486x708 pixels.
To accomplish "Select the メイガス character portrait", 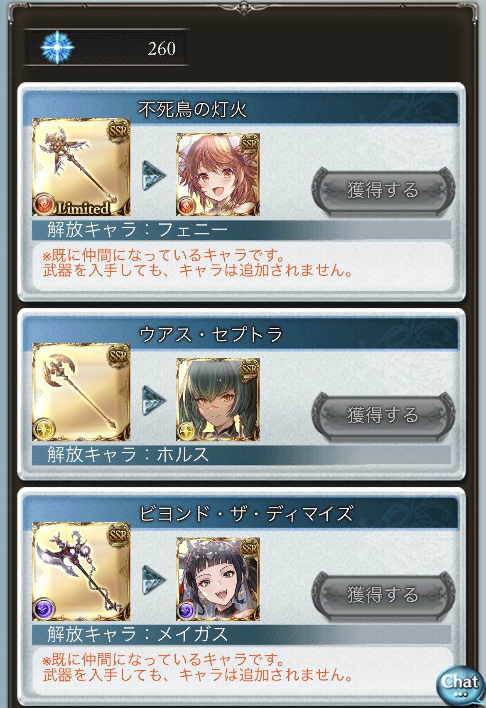I will coord(218,579).
